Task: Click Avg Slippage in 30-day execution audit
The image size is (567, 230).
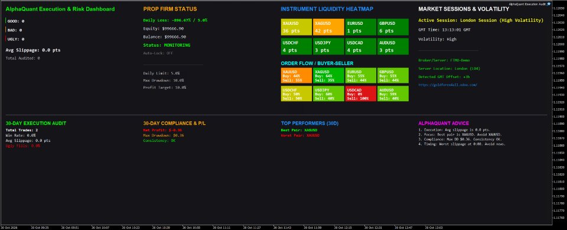Action: coord(28,141)
